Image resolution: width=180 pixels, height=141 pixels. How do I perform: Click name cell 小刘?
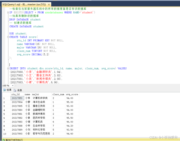(x=28, y=130)
